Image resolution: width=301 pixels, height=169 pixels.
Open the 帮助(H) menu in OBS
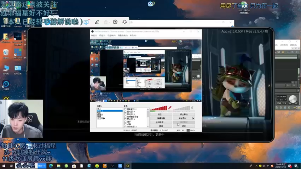tap(133, 35)
